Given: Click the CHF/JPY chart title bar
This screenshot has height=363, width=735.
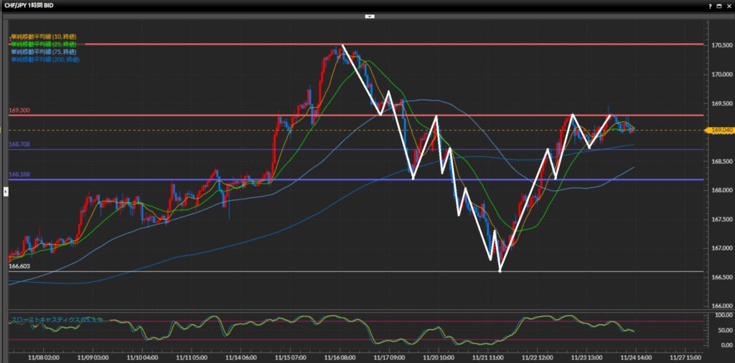Looking at the screenshot, I should [x=43, y=5].
